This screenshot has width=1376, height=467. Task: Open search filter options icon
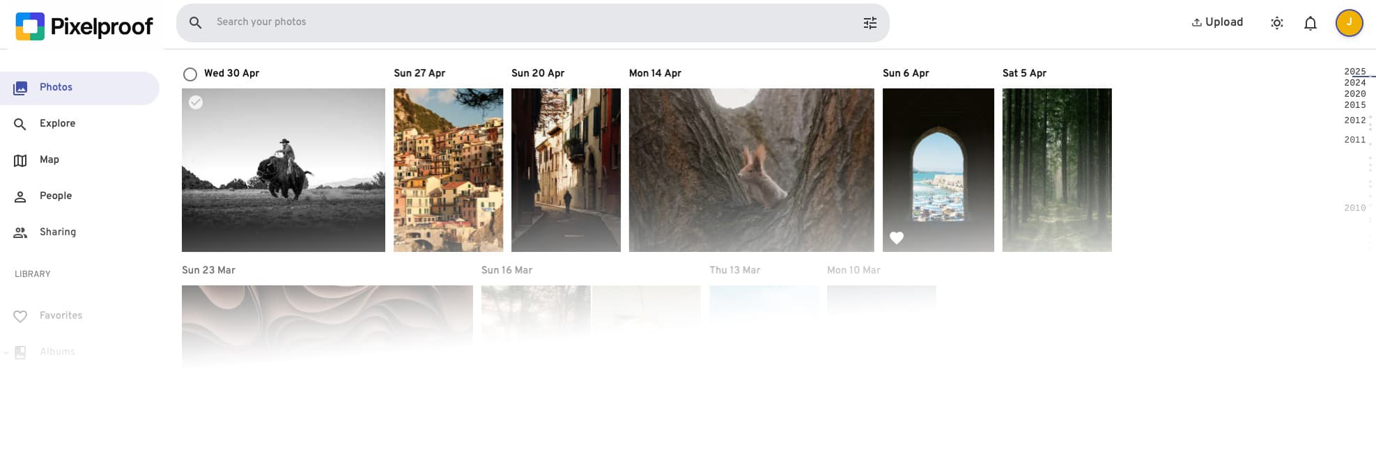coord(869,23)
